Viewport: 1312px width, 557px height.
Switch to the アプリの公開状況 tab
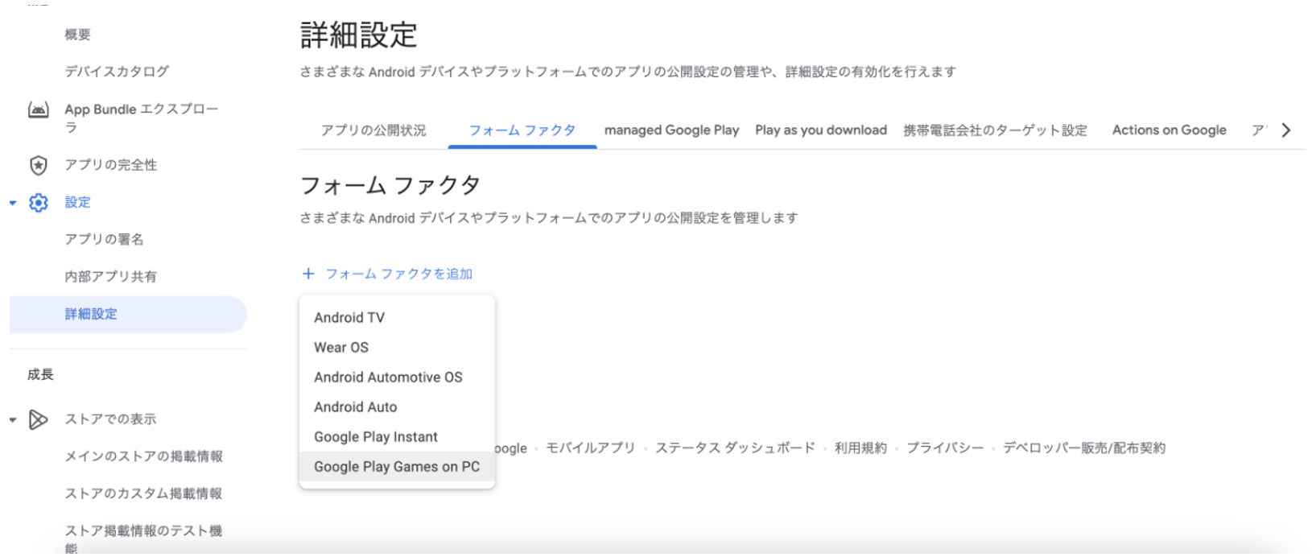(373, 130)
